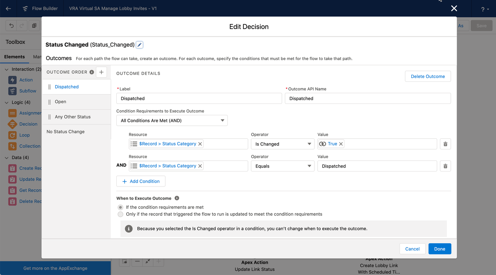Screen dimensions: 496x275
Task: Select the Create Records element icon
Action: pyautogui.click(x=13, y=168)
